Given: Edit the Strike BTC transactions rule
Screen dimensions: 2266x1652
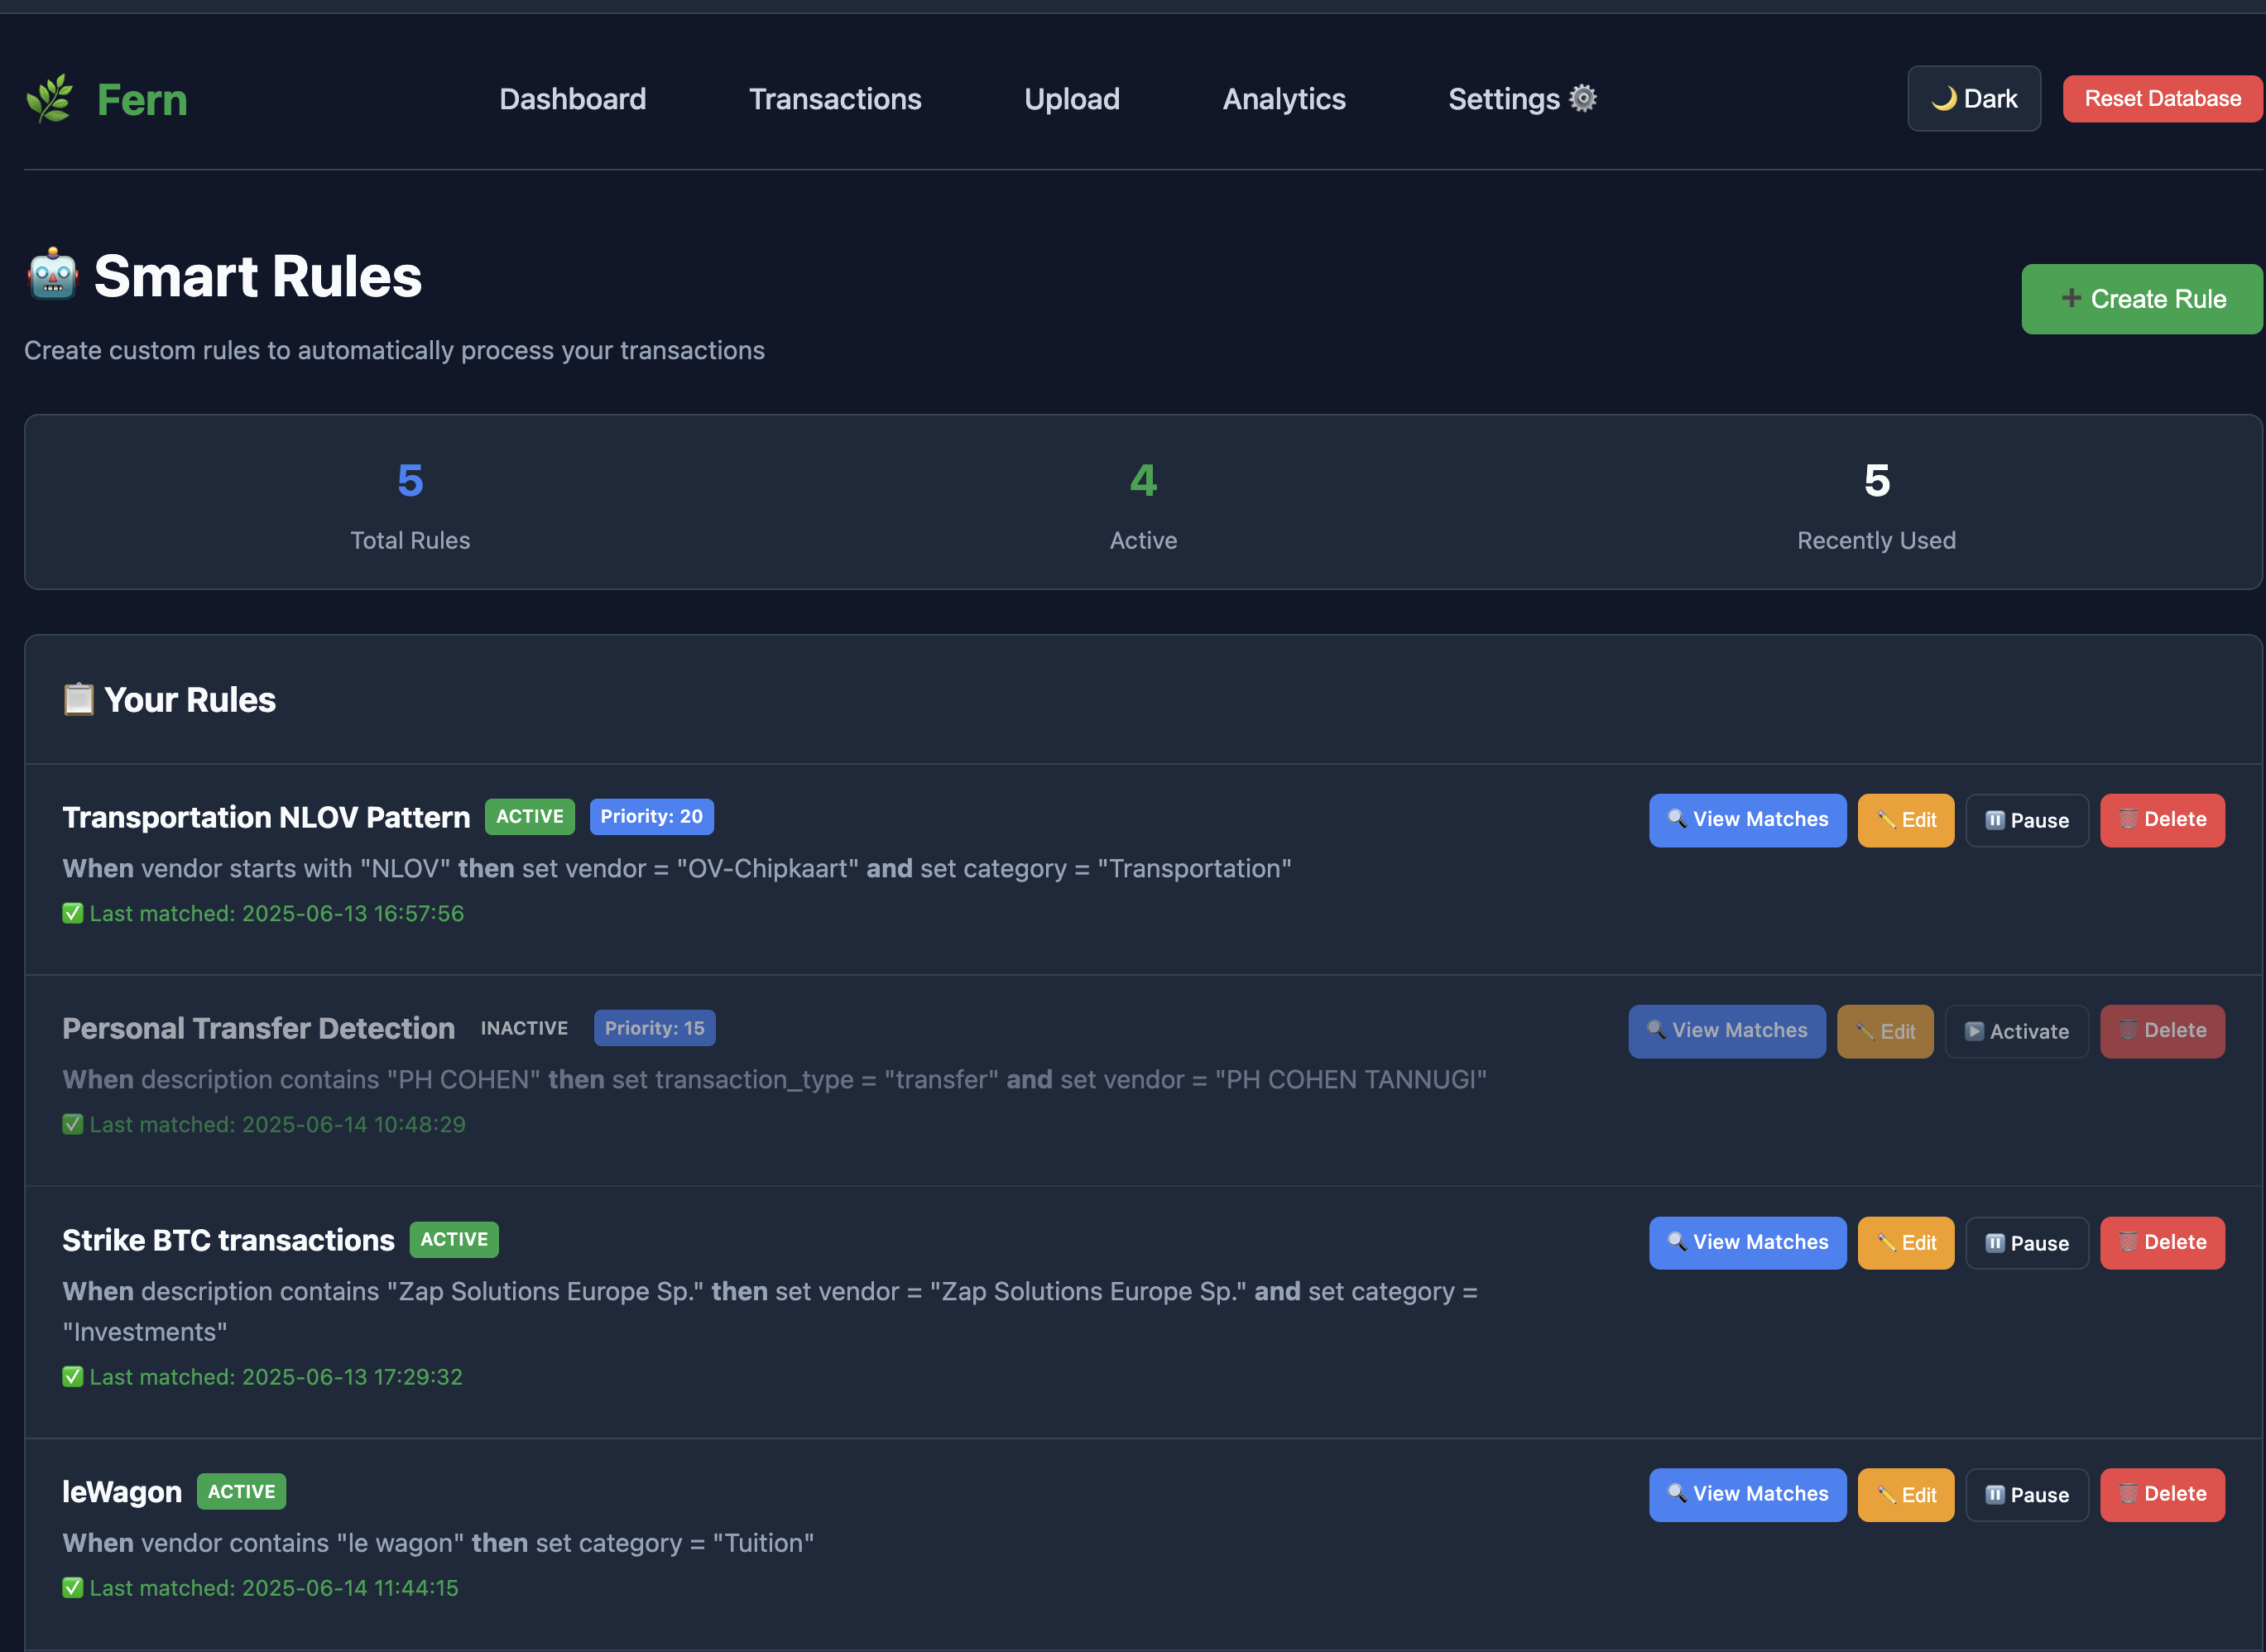Looking at the screenshot, I should click(x=1906, y=1243).
